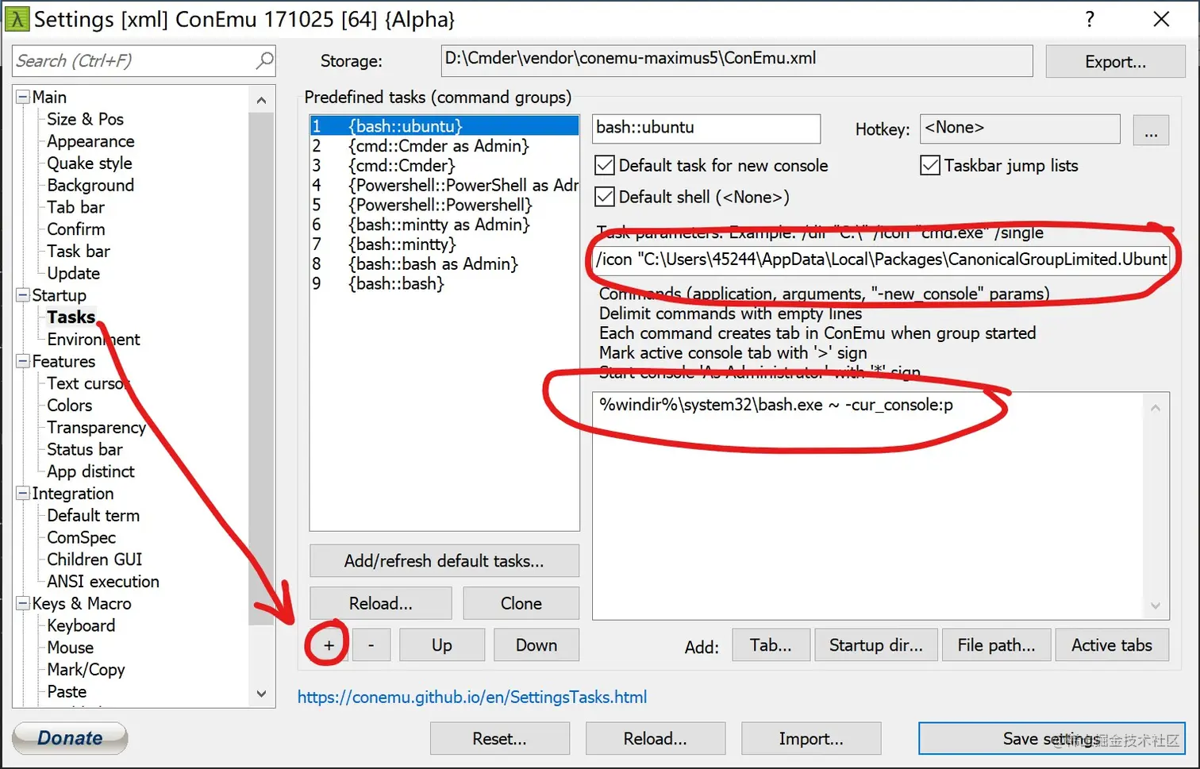Select task {bash::ubuntu} in list
The image size is (1200, 769).
click(444, 126)
